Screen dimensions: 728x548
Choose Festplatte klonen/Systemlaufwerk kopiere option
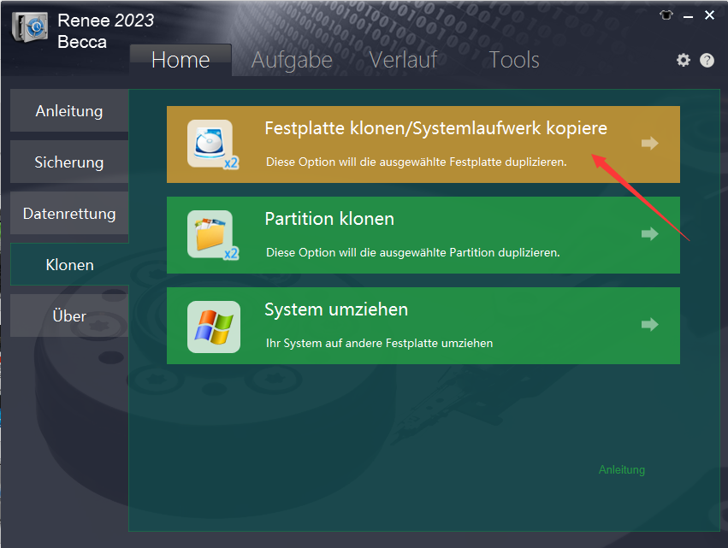pyautogui.click(x=423, y=144)
